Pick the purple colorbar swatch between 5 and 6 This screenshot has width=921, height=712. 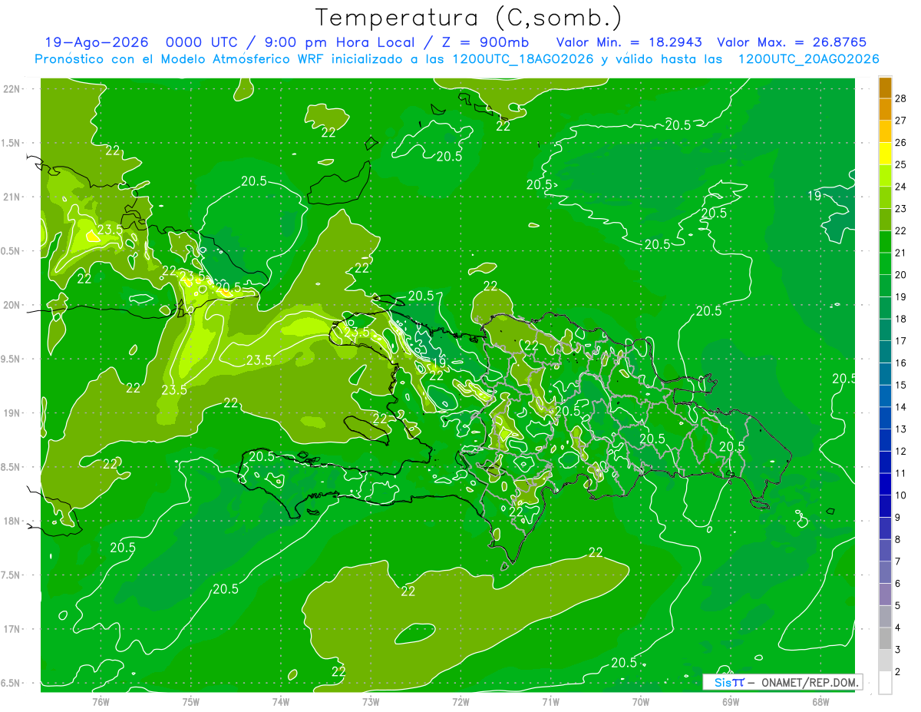coord(885,595)
